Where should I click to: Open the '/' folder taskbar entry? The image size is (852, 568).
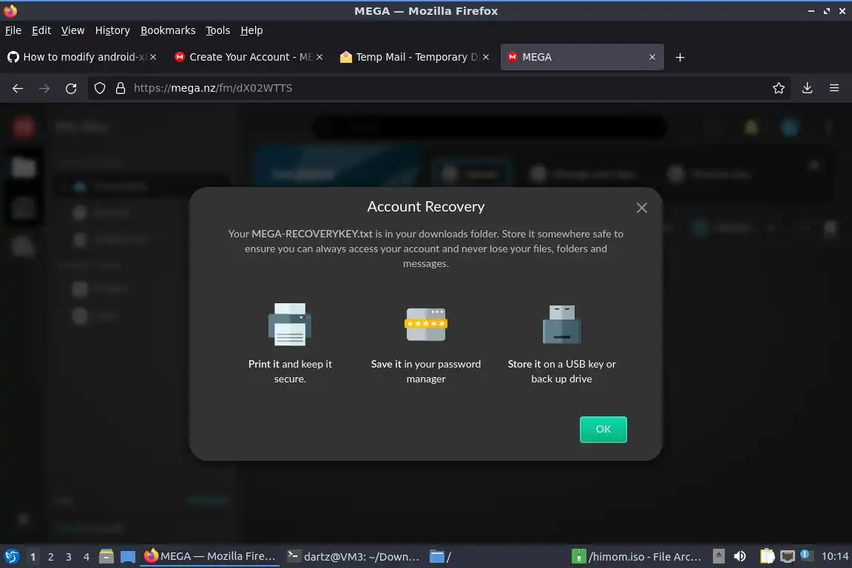[442, 557]
